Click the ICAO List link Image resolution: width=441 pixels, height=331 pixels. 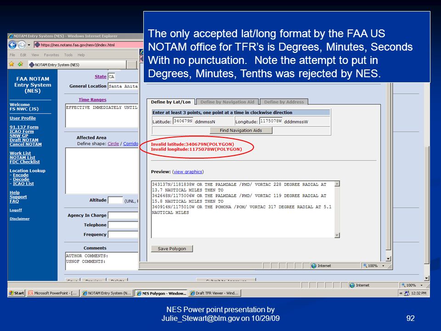point(23,183)
